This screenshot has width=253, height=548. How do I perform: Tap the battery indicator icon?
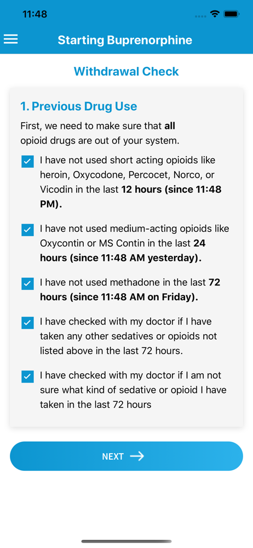coord(231,14)
